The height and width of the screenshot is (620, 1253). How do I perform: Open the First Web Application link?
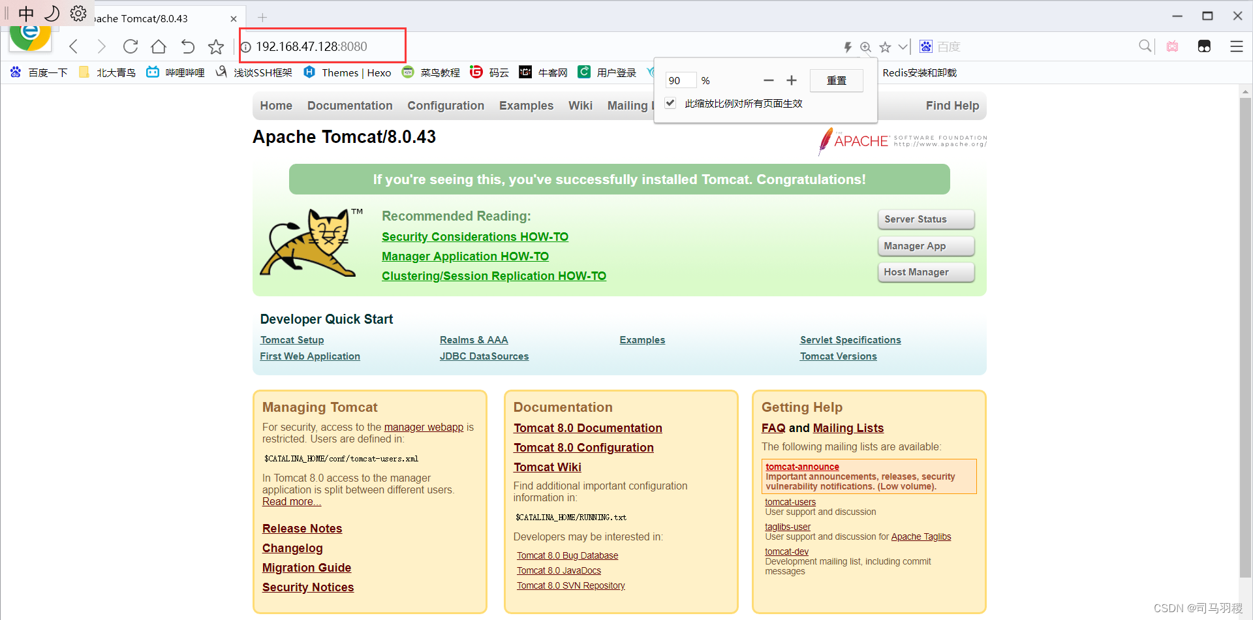pos(310,356)
